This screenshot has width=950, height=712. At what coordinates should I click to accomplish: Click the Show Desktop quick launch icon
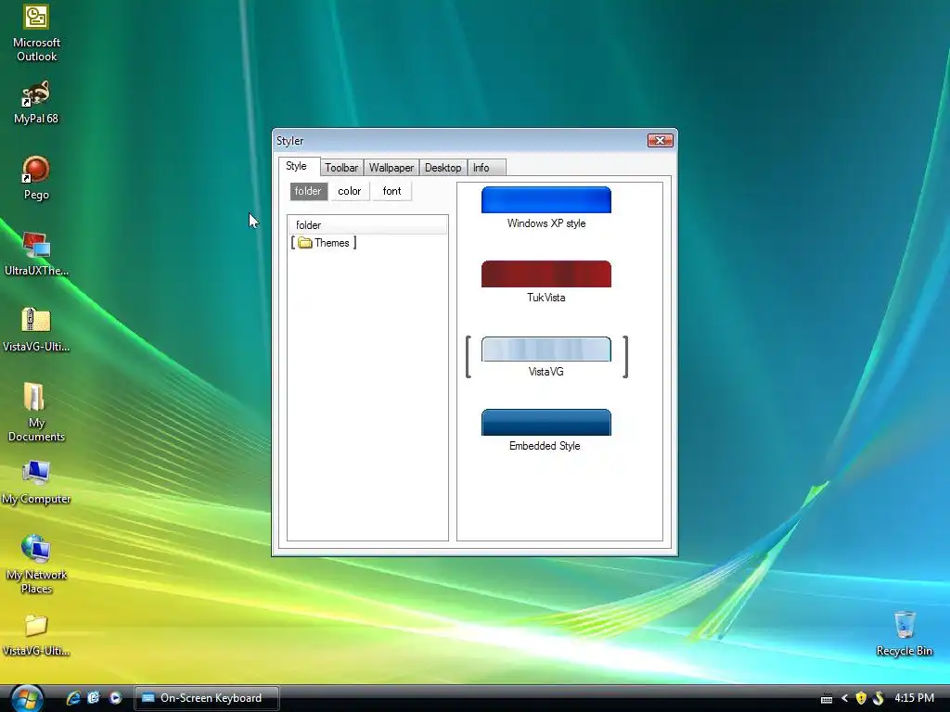click(94, 698)
